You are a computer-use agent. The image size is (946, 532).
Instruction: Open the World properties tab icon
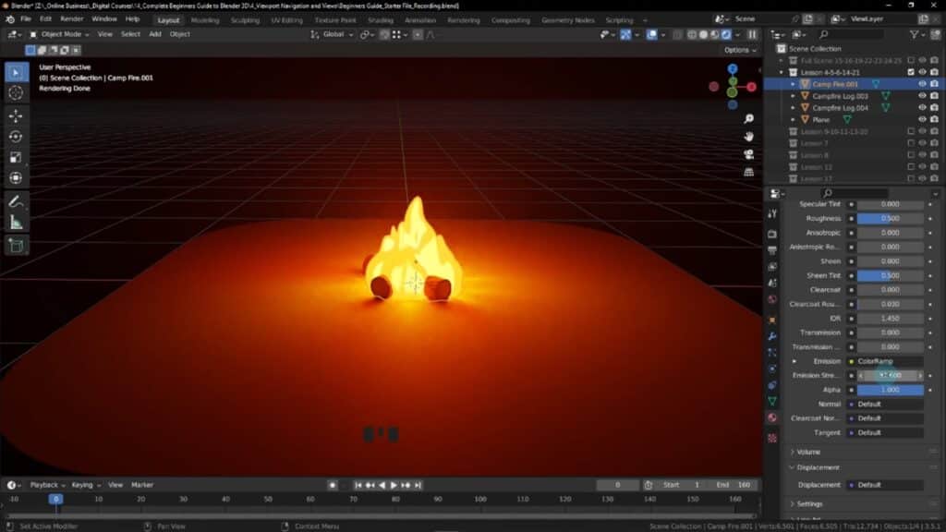pyautogui.click(x=772, y=299)
